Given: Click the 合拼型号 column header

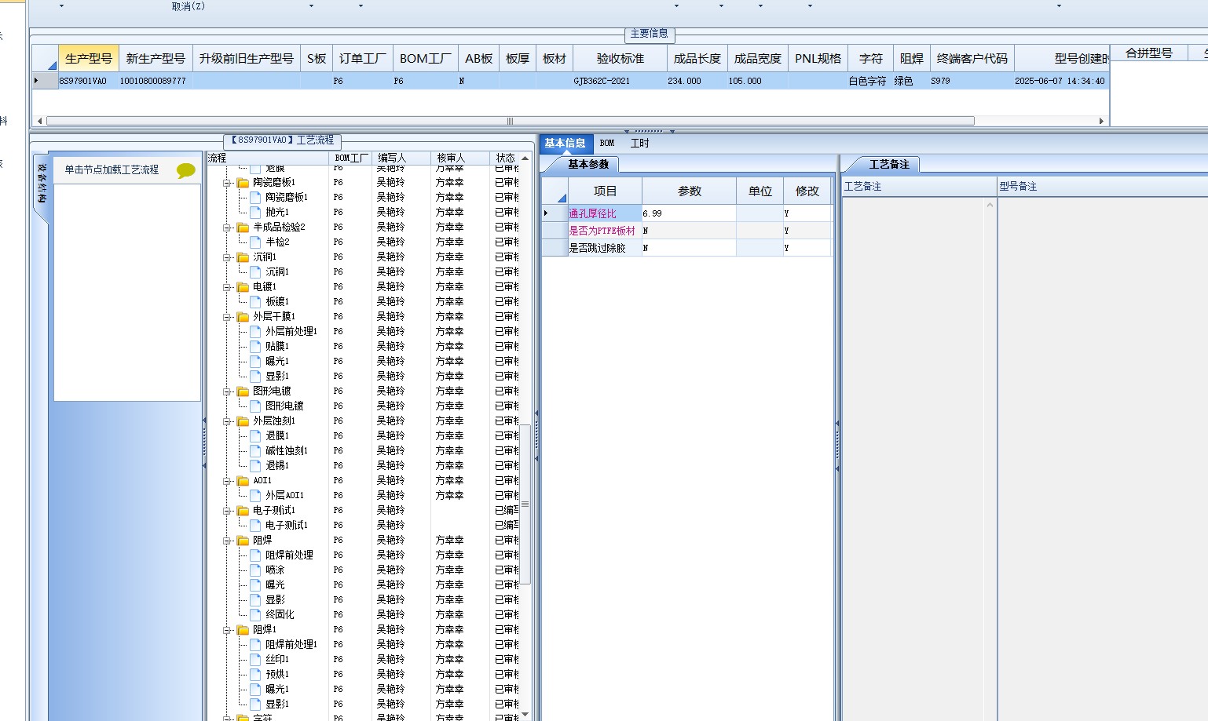Looking at the screenshot, I should (x=1149, y=53).
